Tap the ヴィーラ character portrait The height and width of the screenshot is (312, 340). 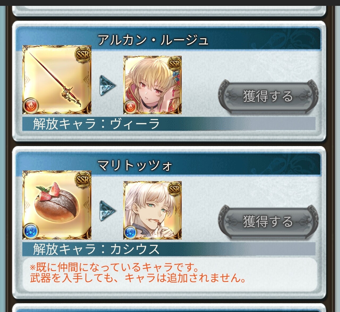click(x=152, y=85)
